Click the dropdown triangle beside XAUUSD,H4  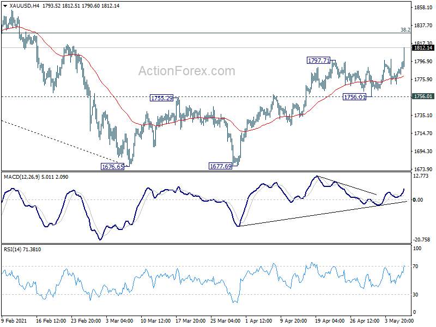[x=5, y=5]
